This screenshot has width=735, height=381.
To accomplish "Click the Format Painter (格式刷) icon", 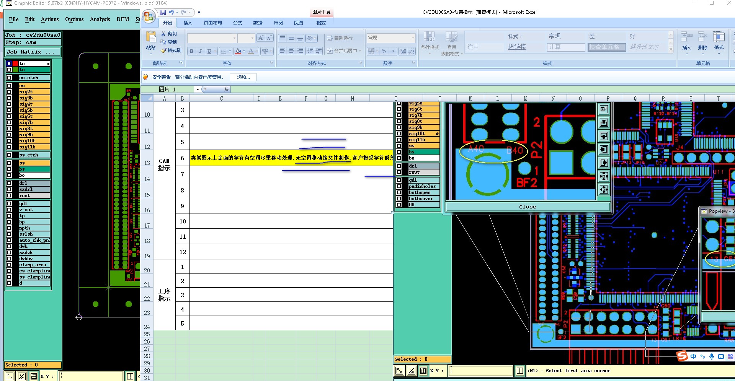I will click(x=163, y=50).
